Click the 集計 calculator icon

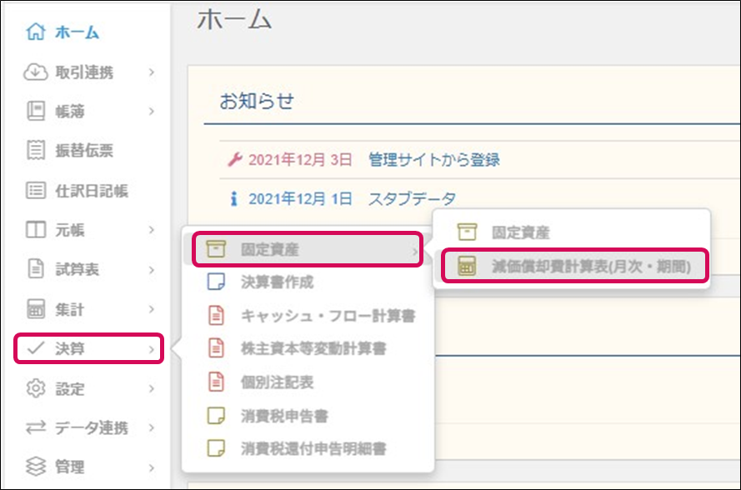point(36,309)
